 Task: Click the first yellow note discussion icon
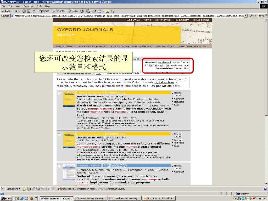click(x=24, y=189)
